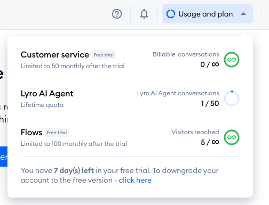The width and height of the screenshot is (269, 205).
Task: Click the partially hidden blue button at left edge
Action: tap(4, 157)
